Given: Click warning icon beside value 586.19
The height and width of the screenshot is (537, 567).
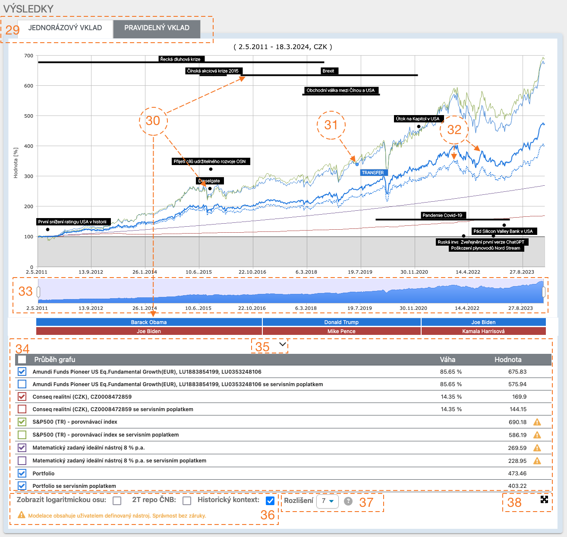Looking at the screenshot, I should point(537,435).
